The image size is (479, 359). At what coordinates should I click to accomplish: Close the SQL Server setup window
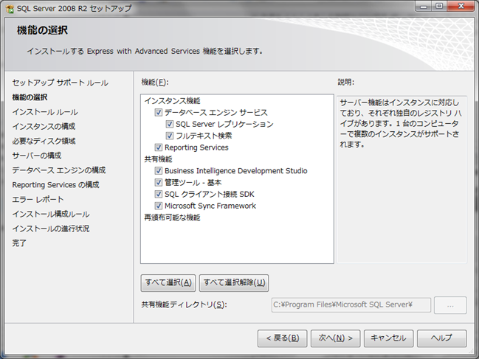tap(461, 7)
